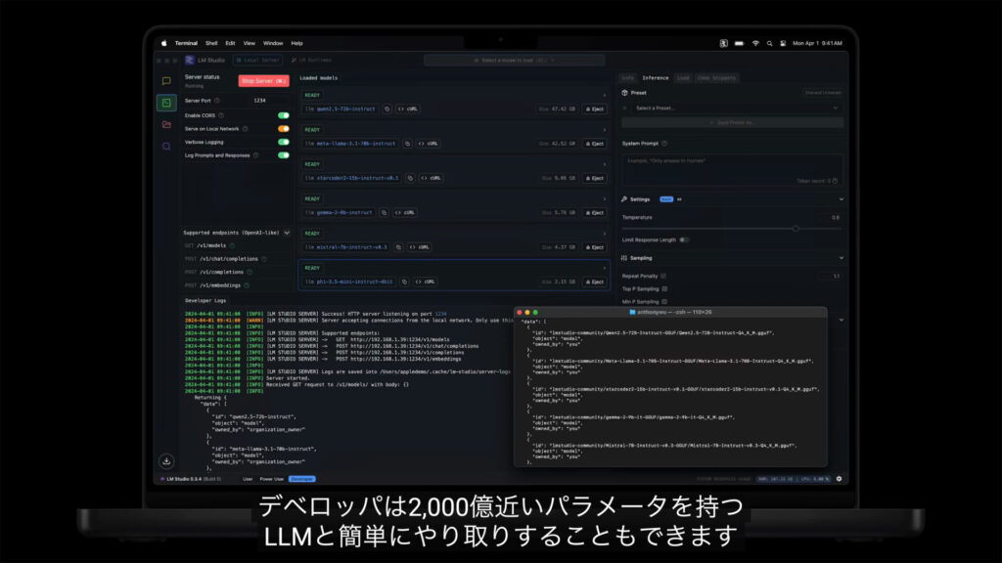Open Spotlight search in the menu bar

coord(769,43)
